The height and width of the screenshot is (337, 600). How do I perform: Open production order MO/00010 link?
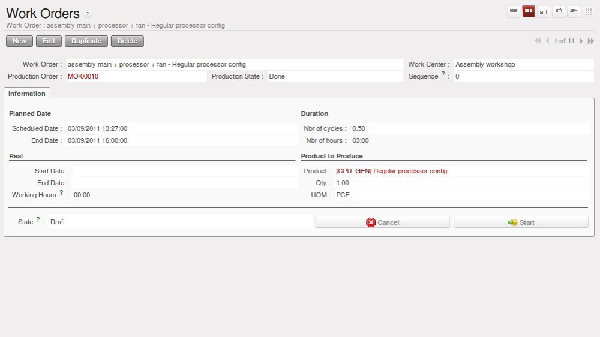[83, 76]
